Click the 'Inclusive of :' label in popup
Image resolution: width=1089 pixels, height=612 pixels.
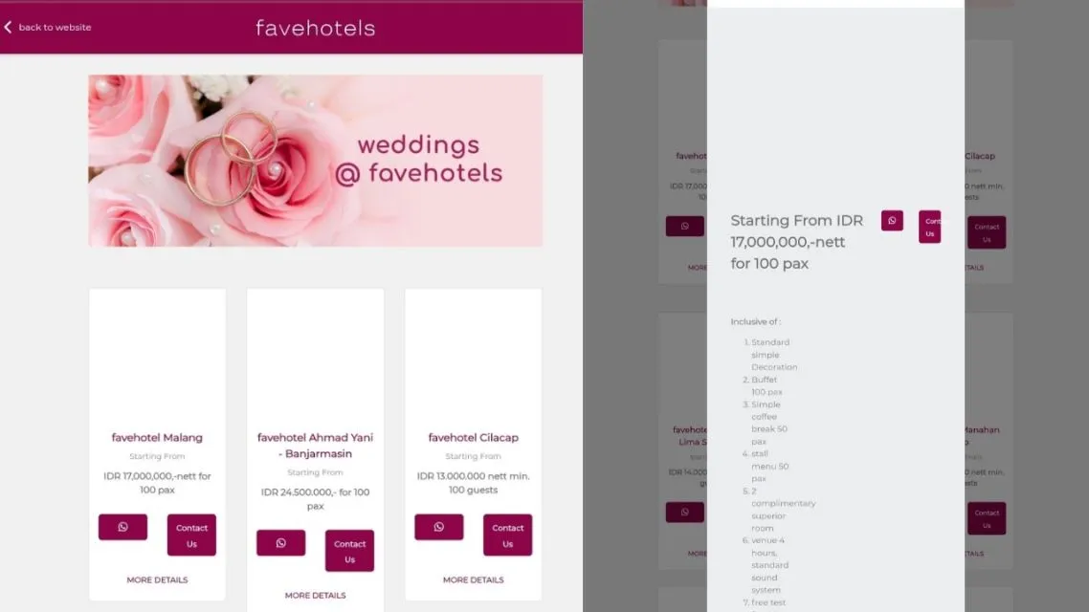click(x=756, y=321)
